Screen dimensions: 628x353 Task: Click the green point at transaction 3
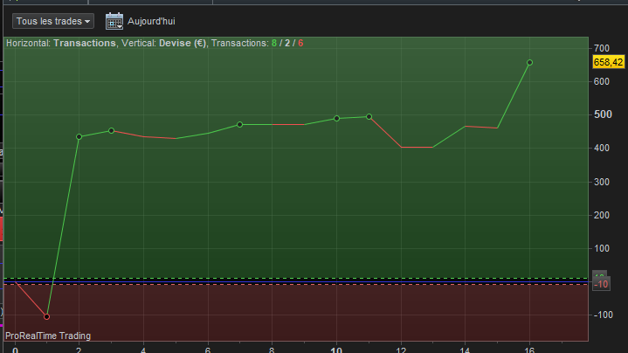point(111,130)
